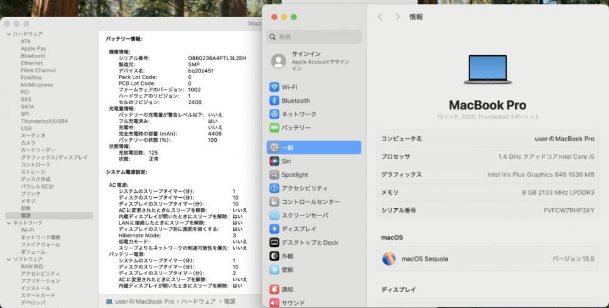Viewport: 609px width, 308px height.
Task: Select the highlighted 電源 tree item
Action: pos(49,215)
